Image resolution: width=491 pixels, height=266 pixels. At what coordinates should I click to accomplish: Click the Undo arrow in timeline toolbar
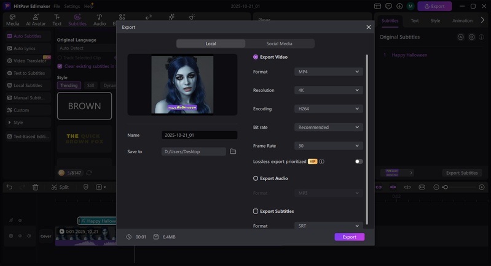coord(9,187)
